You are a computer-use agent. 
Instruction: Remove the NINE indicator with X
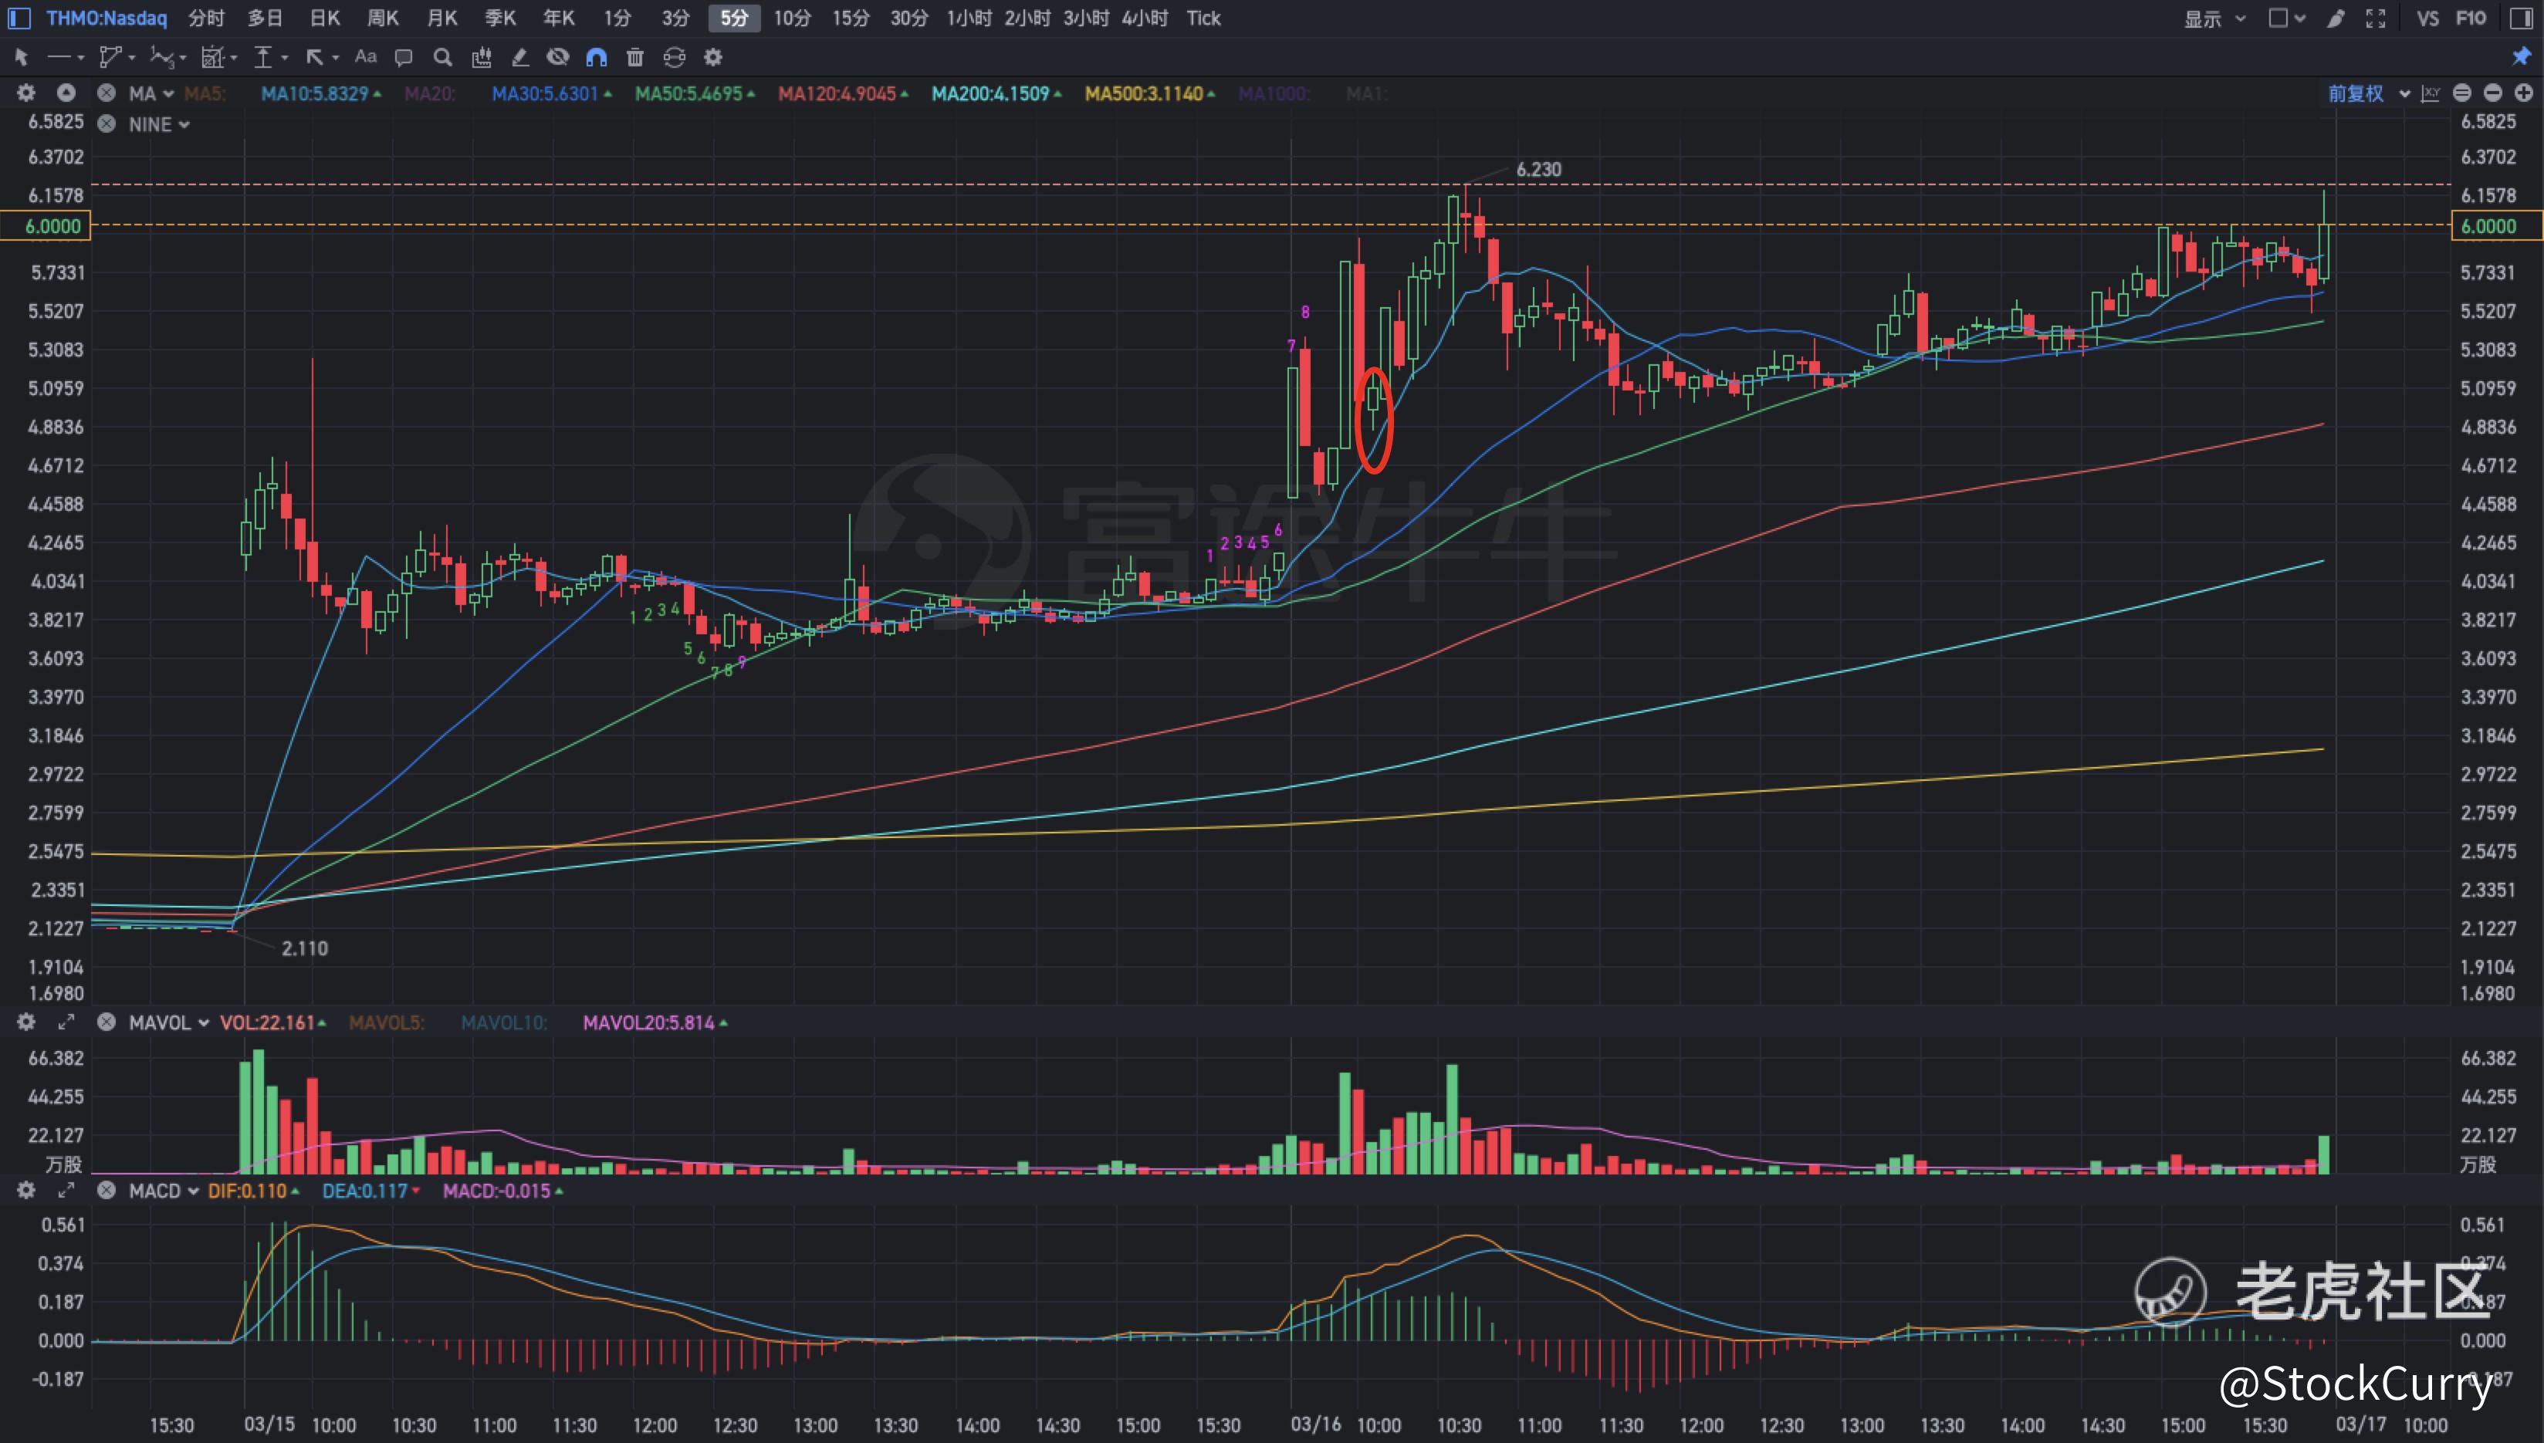(x=106, y=124)
